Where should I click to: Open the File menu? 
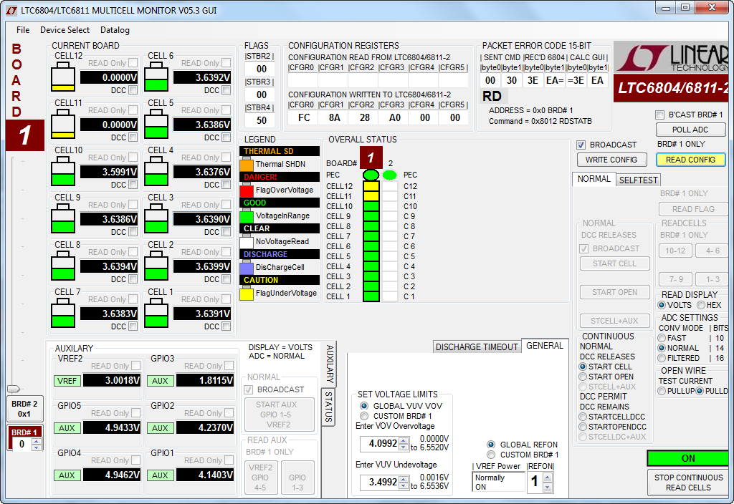[x=23, y=30]
